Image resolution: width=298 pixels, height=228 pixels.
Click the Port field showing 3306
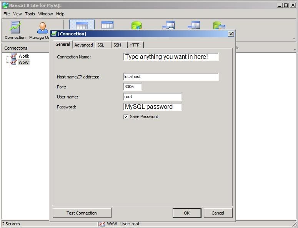coord(133,87)
